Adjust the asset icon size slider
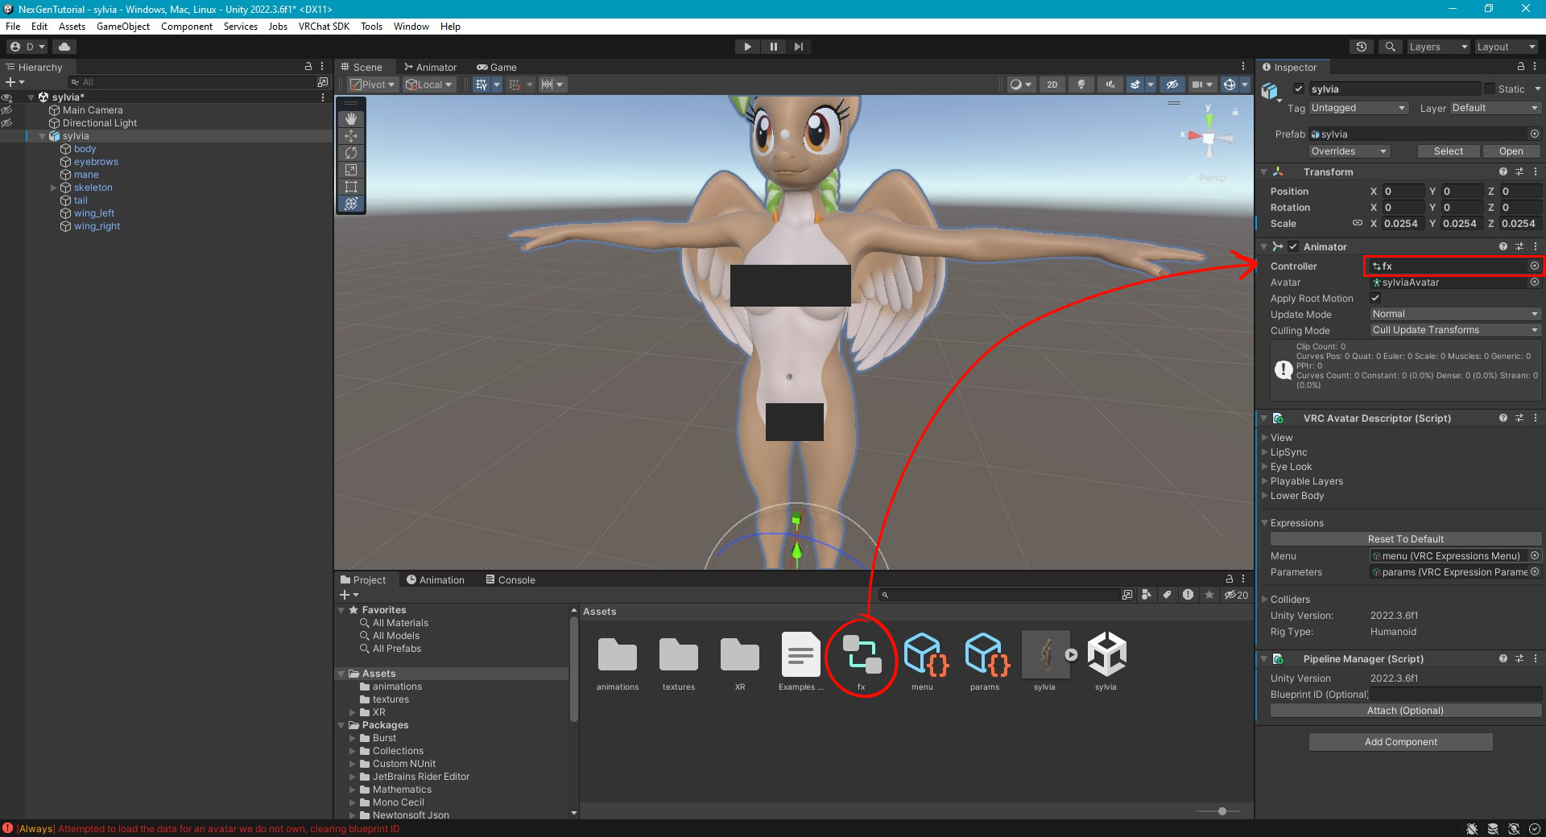1546x837 pixels. coord(1222,811)
